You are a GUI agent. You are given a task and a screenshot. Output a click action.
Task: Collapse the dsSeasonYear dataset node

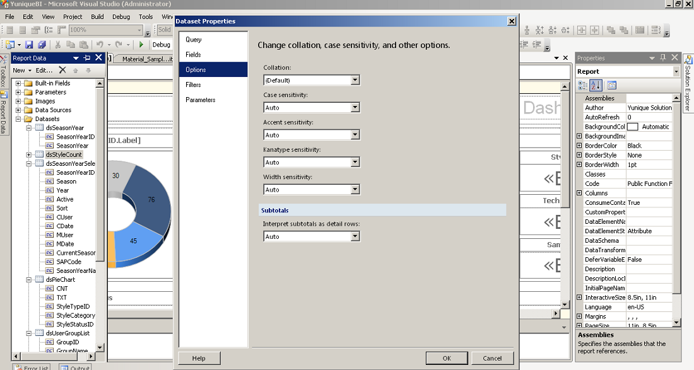[x=29, y=128]
